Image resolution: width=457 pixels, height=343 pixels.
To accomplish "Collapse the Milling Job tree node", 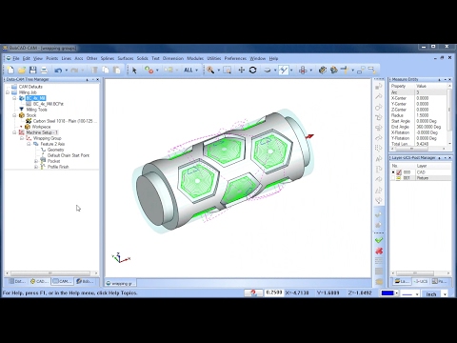I will [8, 92].
